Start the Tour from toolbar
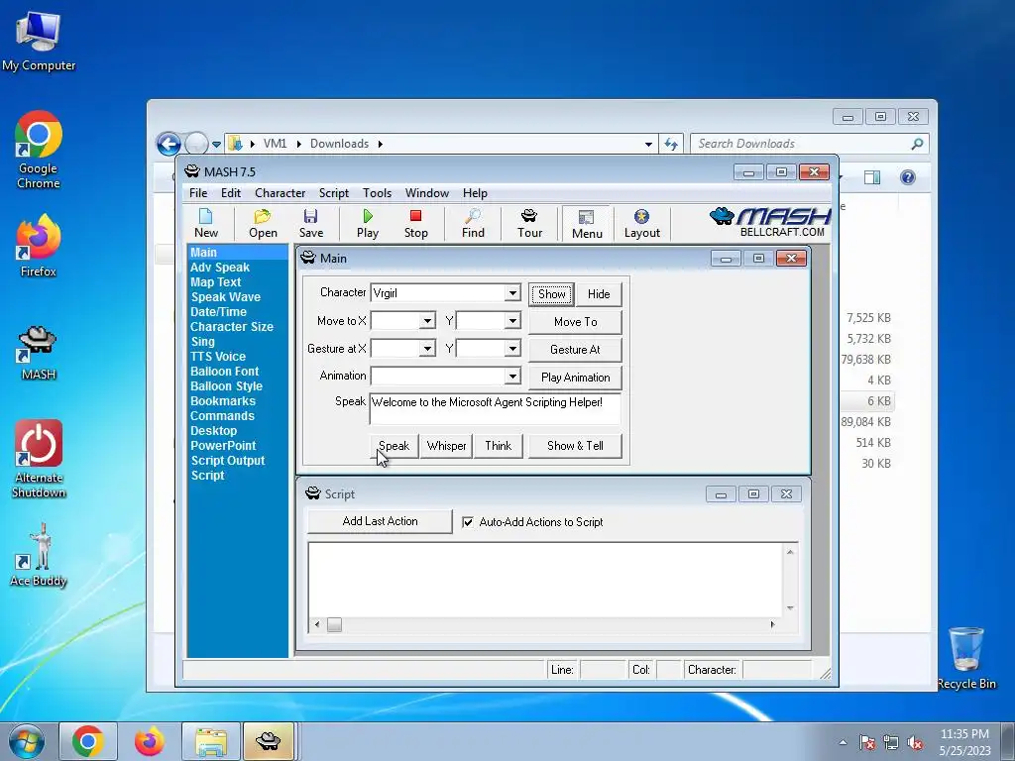The image size is (1015, 761). coord(529,223)
